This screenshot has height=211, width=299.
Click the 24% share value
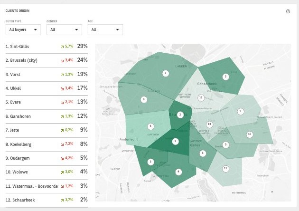point(83,60)
